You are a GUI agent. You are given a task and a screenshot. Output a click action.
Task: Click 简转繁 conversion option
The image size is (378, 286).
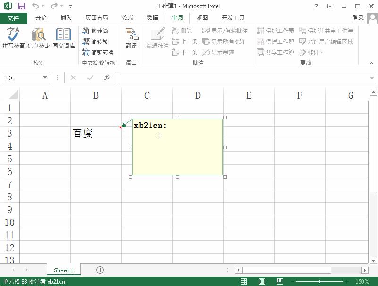tap(95, 41)
